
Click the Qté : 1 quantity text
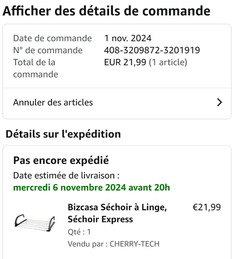click(79, 232)
